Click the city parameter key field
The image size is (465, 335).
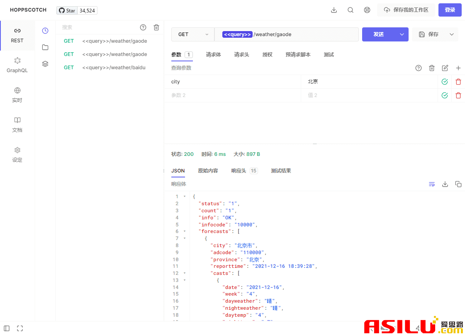(x=232, y=82)
